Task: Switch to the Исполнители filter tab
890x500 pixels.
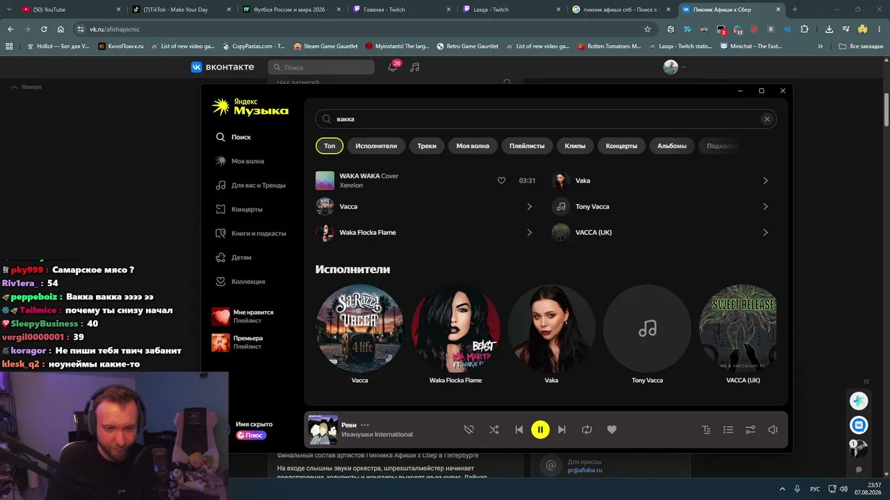Action: coord(376,146)
